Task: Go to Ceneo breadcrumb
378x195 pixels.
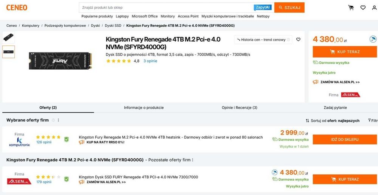Action: click(x=12, y=26)
